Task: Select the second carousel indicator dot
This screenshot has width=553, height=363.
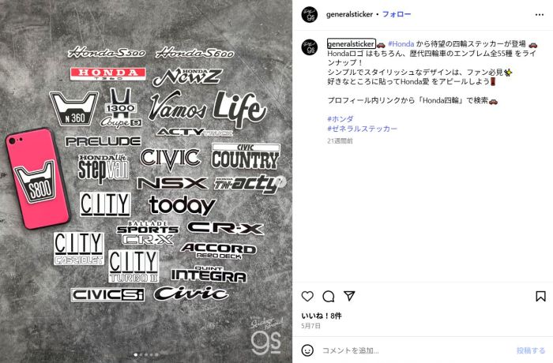Action: point(141,355)
